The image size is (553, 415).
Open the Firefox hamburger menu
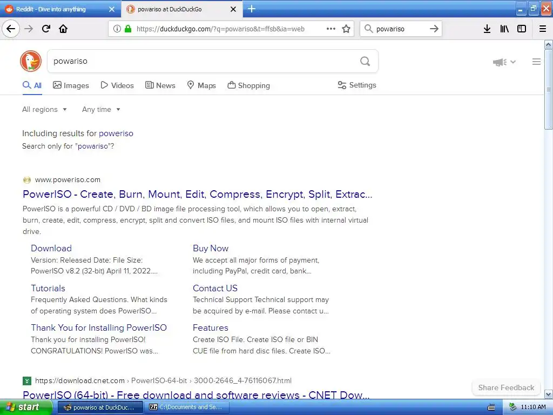(543, 29)
